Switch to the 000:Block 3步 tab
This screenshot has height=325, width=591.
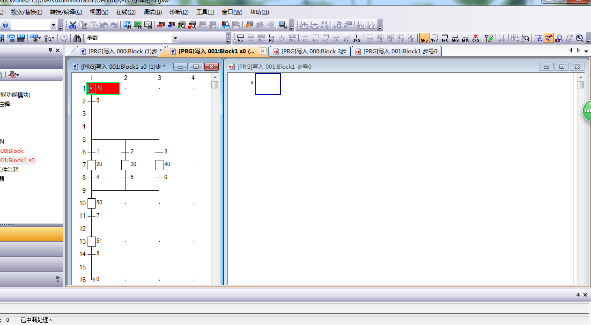[x=310, y=51]
